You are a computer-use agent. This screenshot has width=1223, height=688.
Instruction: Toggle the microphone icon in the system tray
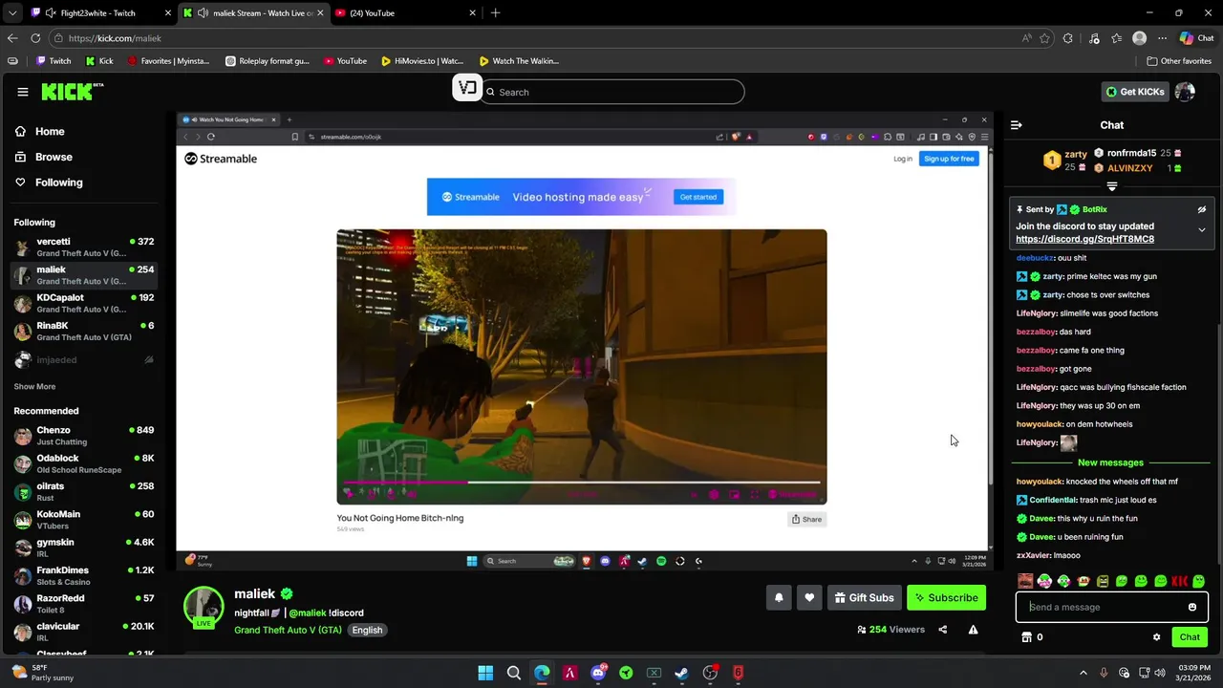click(x=1104, y=673)
